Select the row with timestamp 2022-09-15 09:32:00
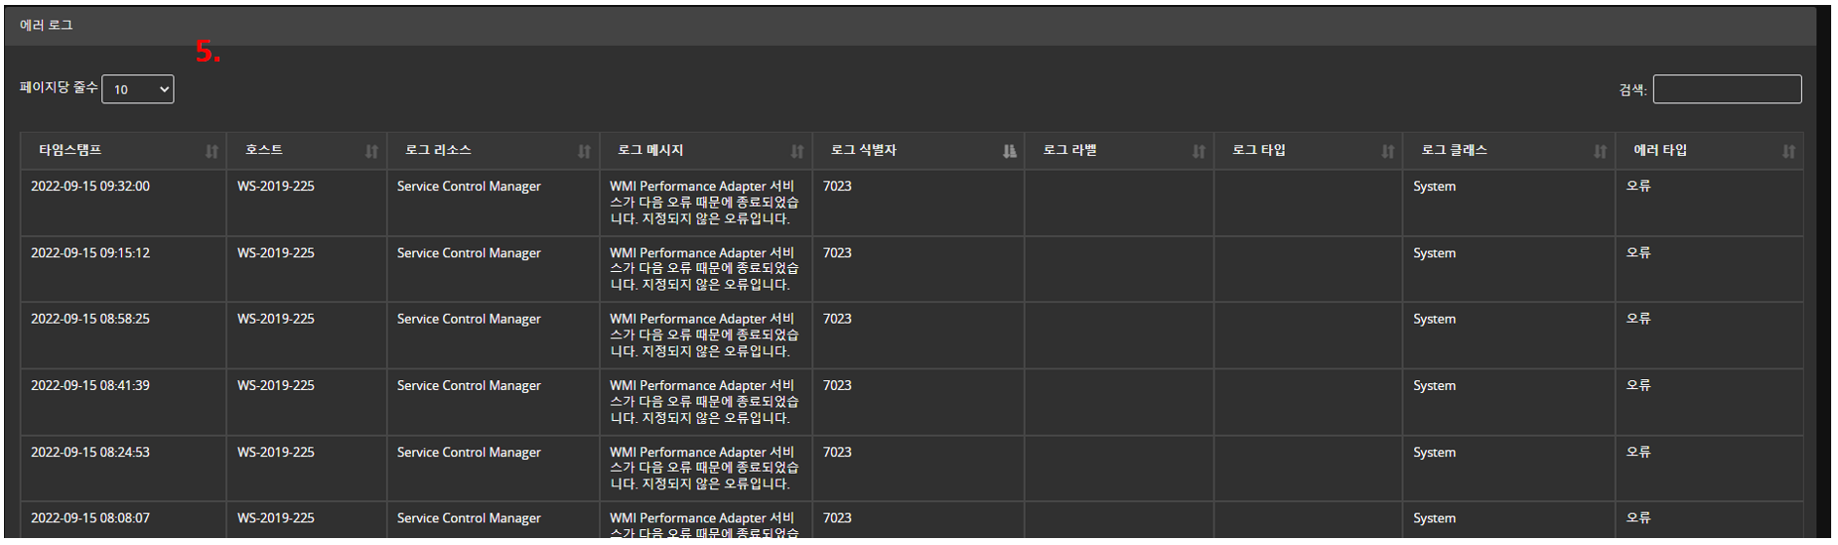 (x=90, y=187)
